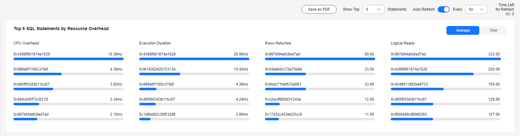Click the 332.00 Logical Reads progress bar
The height and width of the screenshot is (136, 520).
click(446, 59)
